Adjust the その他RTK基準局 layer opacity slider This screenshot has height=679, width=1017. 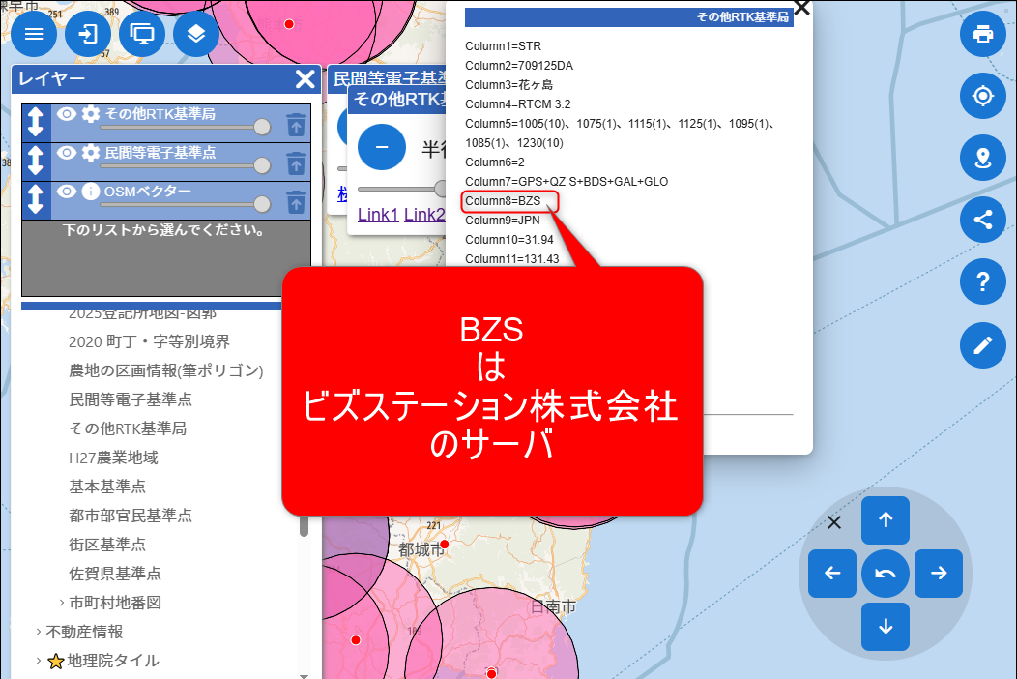(261, 127)
